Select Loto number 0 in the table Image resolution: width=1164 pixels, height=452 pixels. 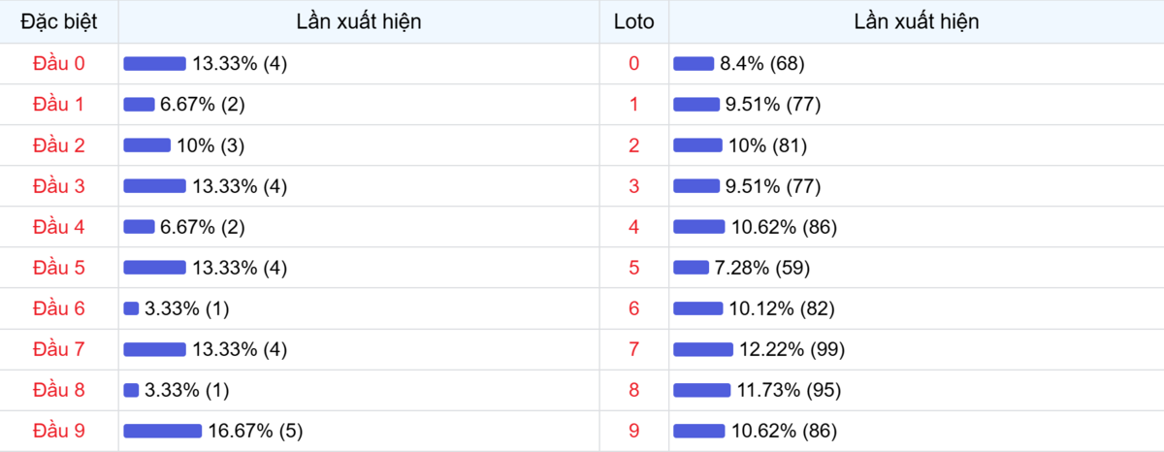(x=633, y=64)
